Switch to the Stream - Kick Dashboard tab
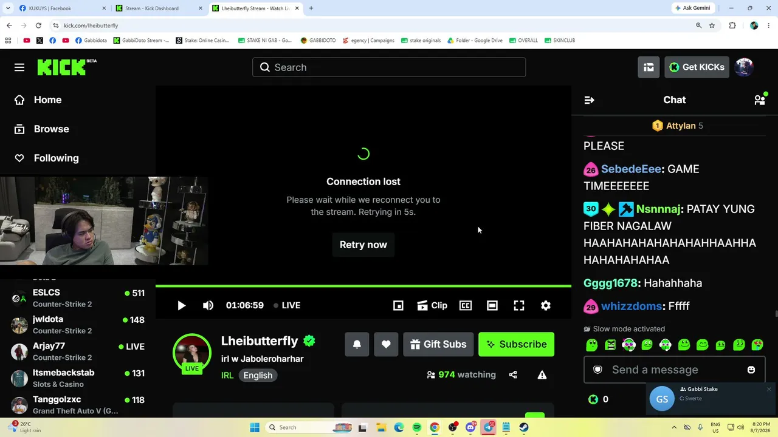This screenshot has height=437, width=778. click(x=159, y=8)
